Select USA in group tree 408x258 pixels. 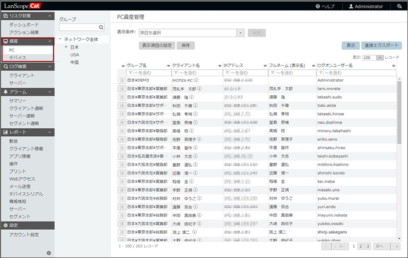click(75, 55)
